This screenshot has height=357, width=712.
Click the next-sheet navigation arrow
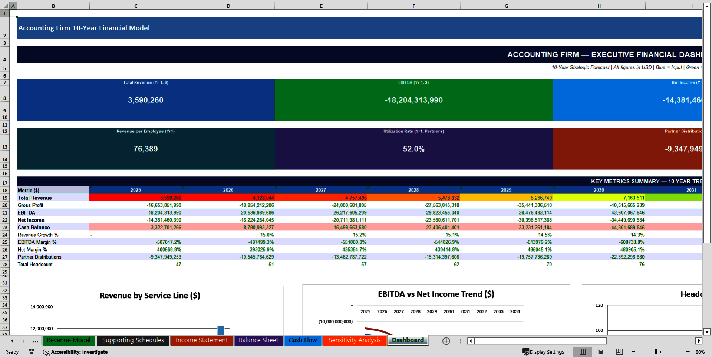pos(24,341)
